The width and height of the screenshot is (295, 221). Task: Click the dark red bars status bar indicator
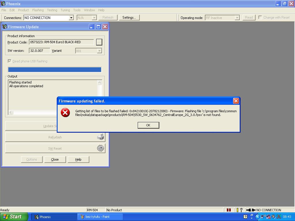228,210
